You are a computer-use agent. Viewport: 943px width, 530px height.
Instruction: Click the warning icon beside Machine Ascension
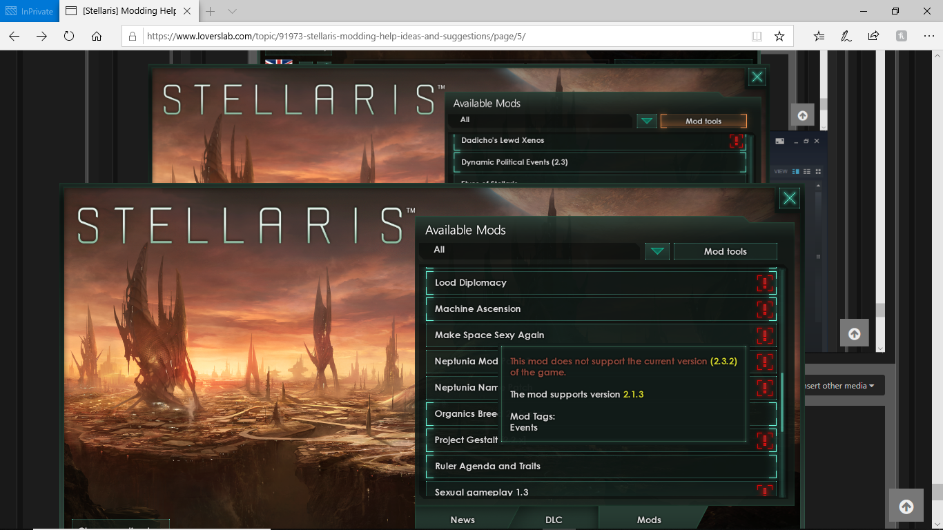tap(765, 309)
